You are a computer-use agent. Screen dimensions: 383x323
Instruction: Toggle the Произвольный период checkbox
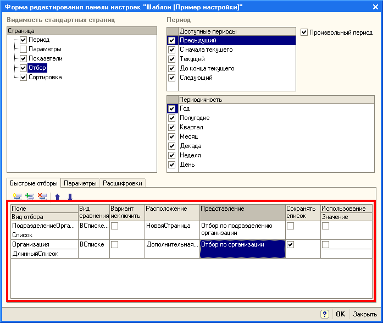[304, 32]
